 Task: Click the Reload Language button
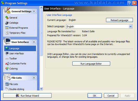120,20
